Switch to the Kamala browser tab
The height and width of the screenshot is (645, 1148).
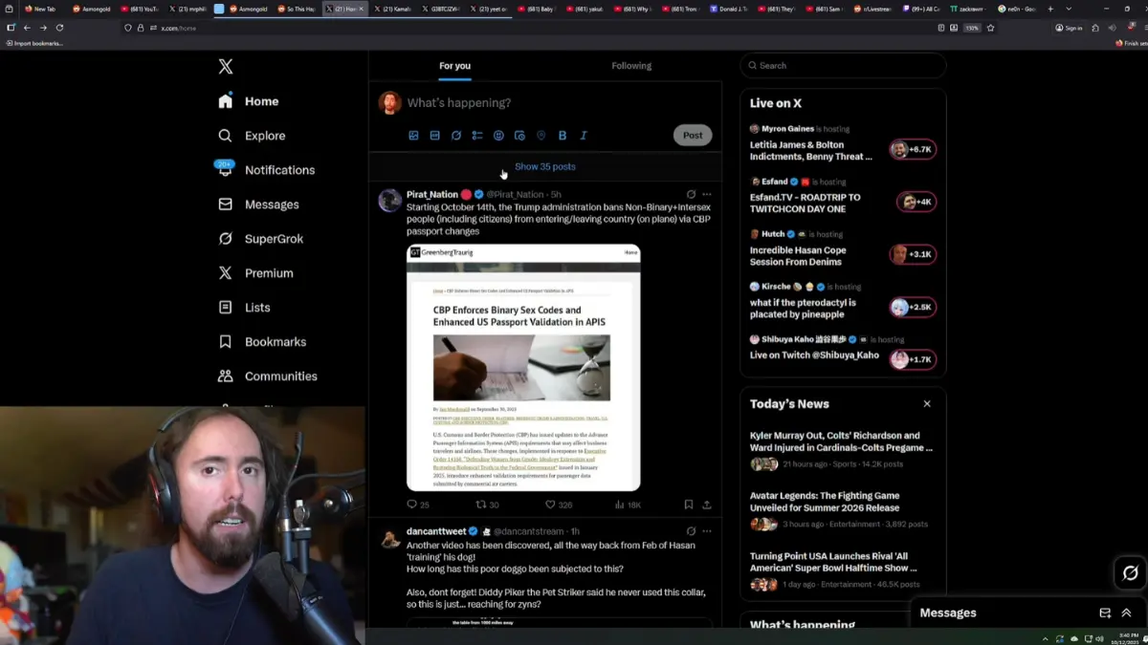tap(393, 9)
